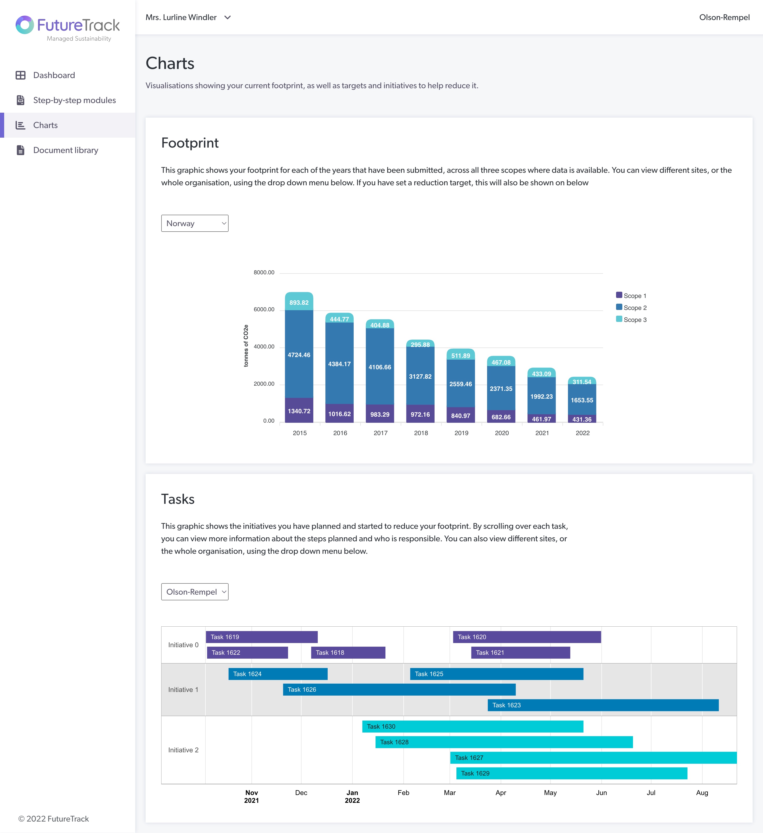
Task: Open the Document library page
Action: [66, 150]
